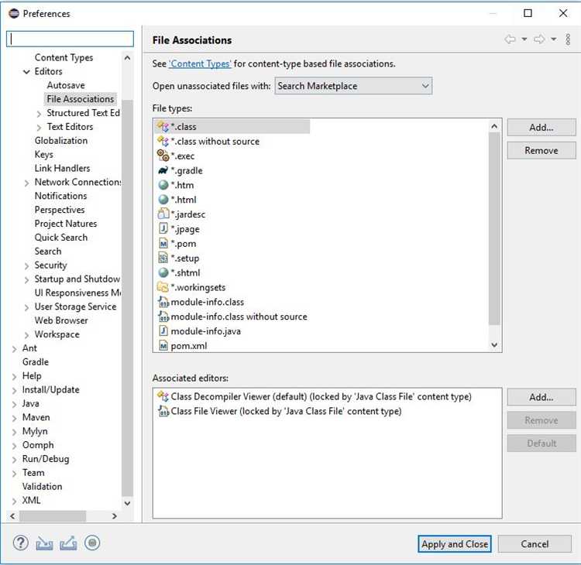
Task: Click the tree horizontal scroll-right arrow
Action: (x=114, y=516)
